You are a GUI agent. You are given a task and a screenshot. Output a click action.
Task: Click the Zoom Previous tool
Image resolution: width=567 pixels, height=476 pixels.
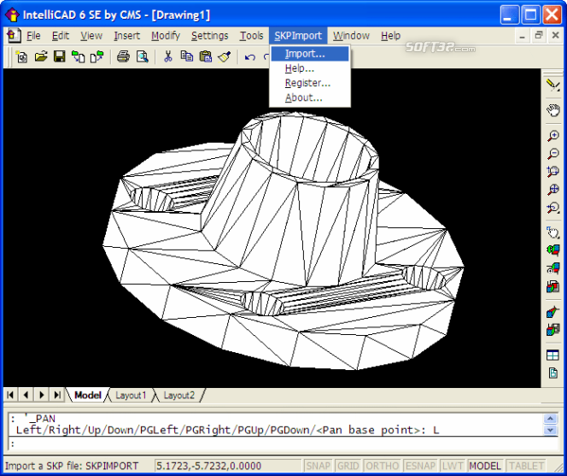point(552,208)
